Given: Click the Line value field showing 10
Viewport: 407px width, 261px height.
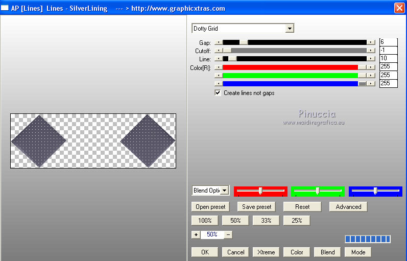Looking at the screenshot, I should pos(388,58).
